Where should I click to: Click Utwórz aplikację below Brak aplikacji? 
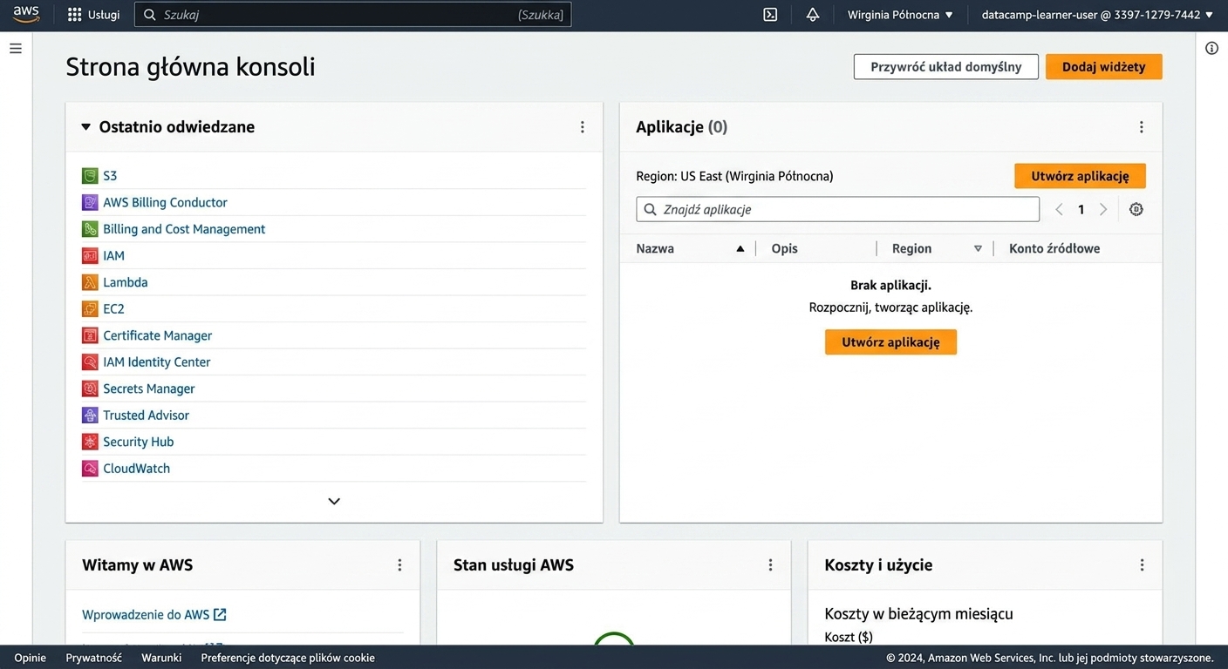[890, 342]
